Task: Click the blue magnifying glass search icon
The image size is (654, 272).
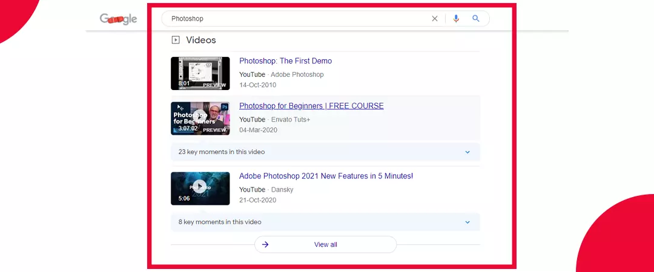Action: point(476,18)
